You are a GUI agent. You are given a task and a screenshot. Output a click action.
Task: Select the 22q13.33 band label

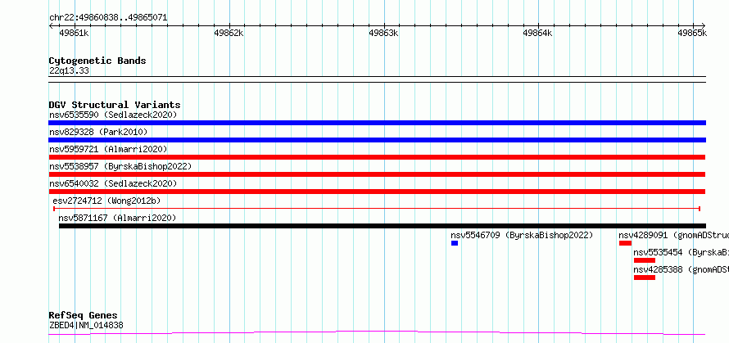tap(69, 71)
